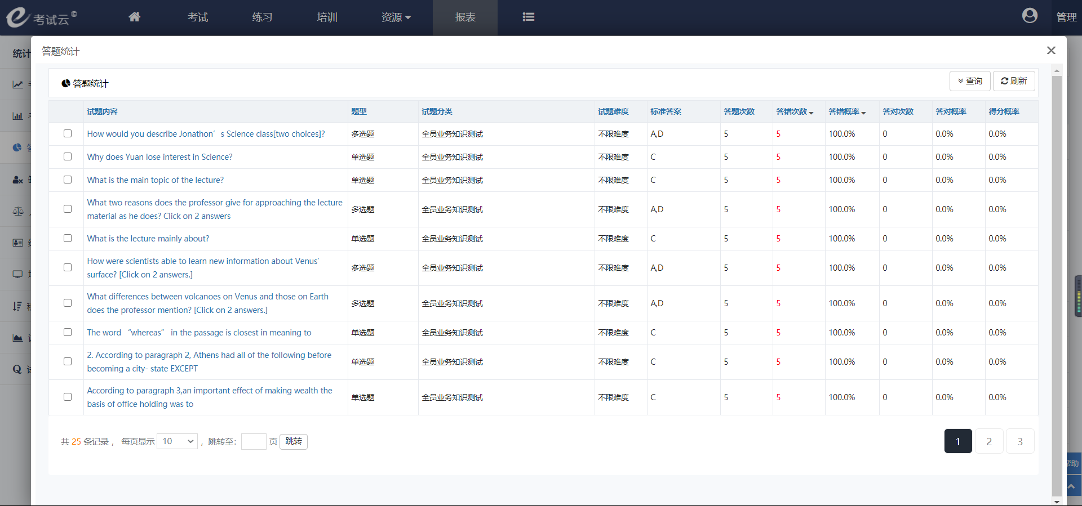Screen dimensions: 1082x506
Task: Go to page 3 of results
Action: tap(1020, 441)
